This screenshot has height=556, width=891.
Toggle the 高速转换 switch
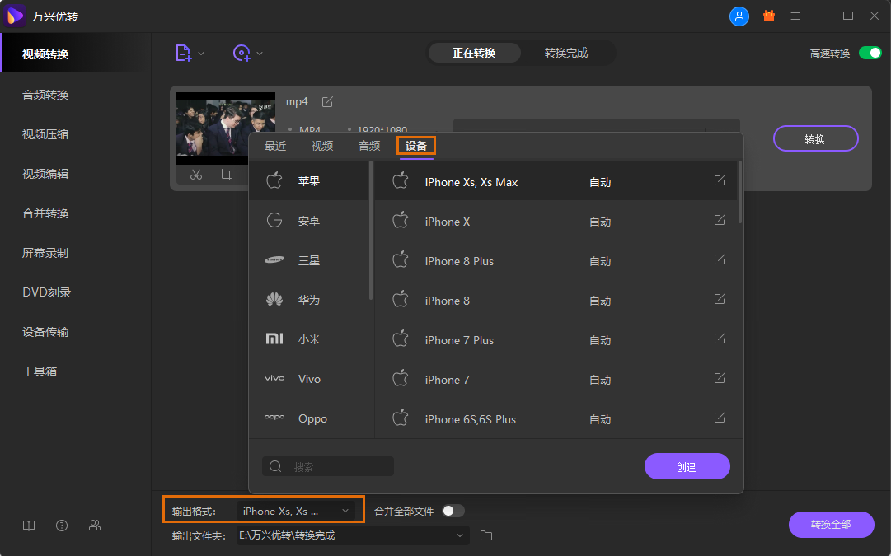tap(870, 53)
